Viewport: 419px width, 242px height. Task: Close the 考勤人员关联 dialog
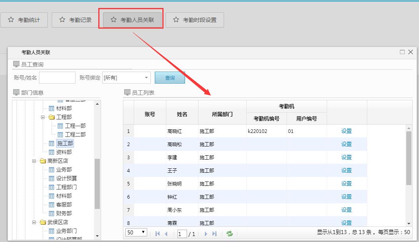pos(411,52)
